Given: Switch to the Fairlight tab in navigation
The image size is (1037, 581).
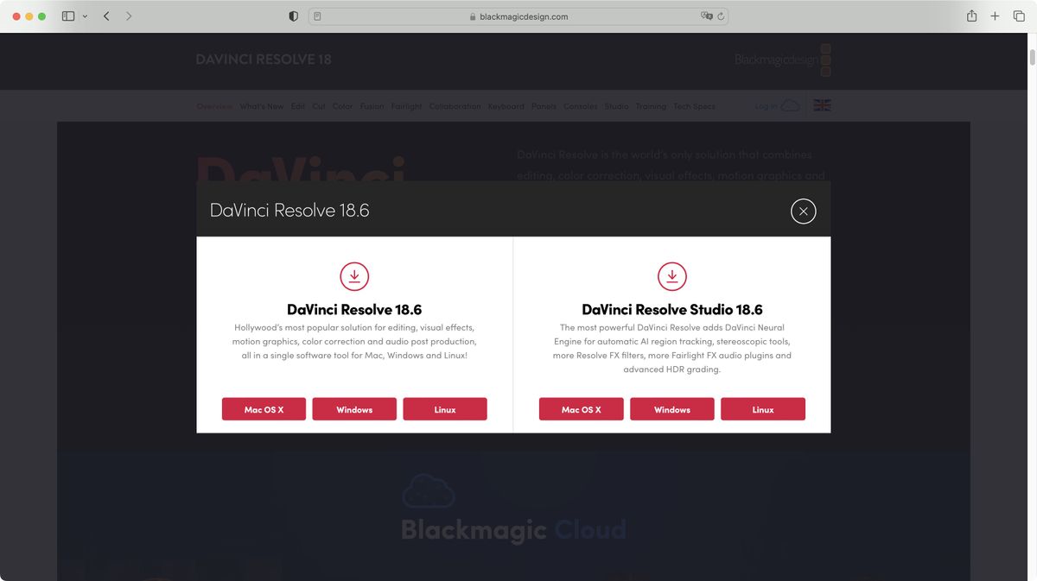Looking at the screenshot, I should [x=406, y=106].
